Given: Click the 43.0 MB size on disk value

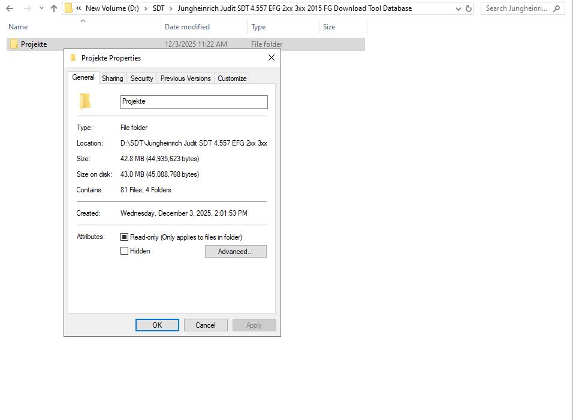Looking at the screenshot, I should click(x=159, y=174).
